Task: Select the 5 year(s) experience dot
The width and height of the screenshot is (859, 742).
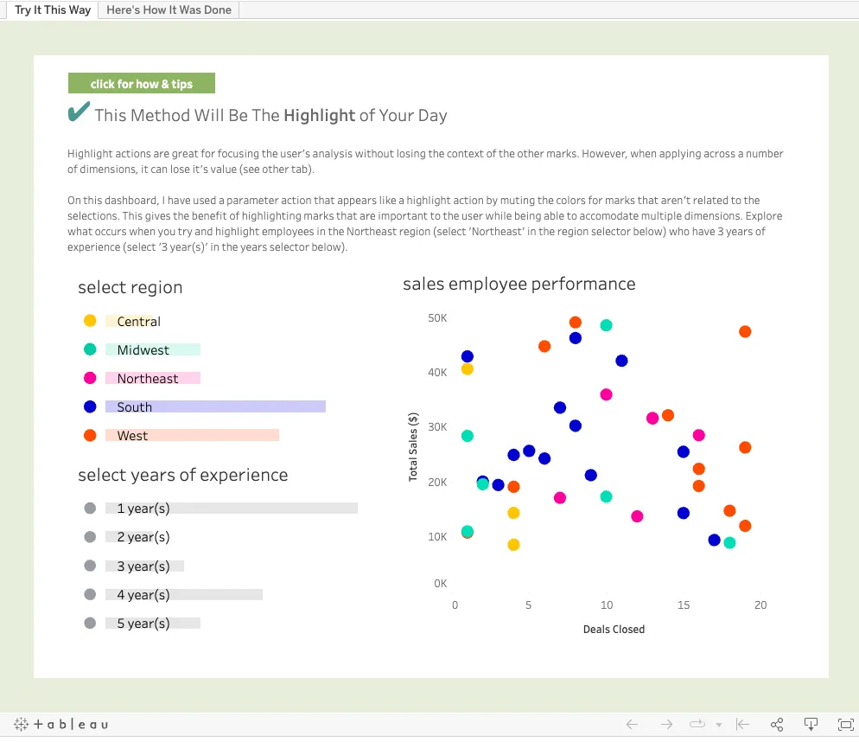Action: point(90,624)
